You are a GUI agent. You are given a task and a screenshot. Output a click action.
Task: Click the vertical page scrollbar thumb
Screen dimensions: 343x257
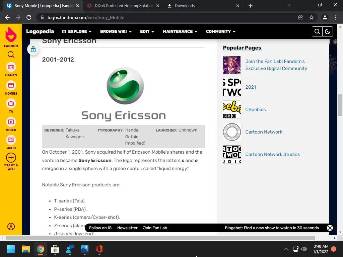coord(340,105)
